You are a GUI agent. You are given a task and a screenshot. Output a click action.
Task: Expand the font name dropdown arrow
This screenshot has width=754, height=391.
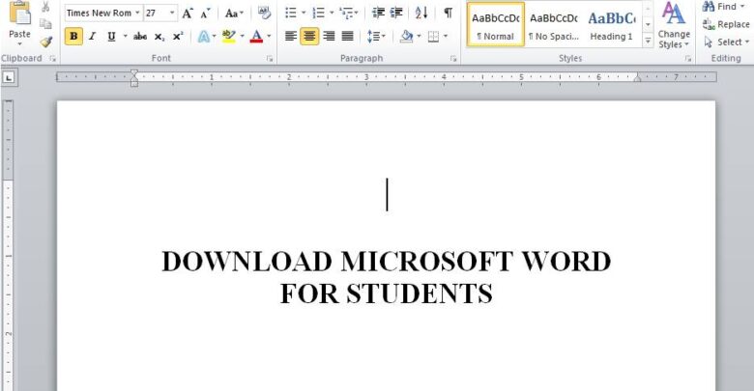pyautogui.click(x=137, y=13)
